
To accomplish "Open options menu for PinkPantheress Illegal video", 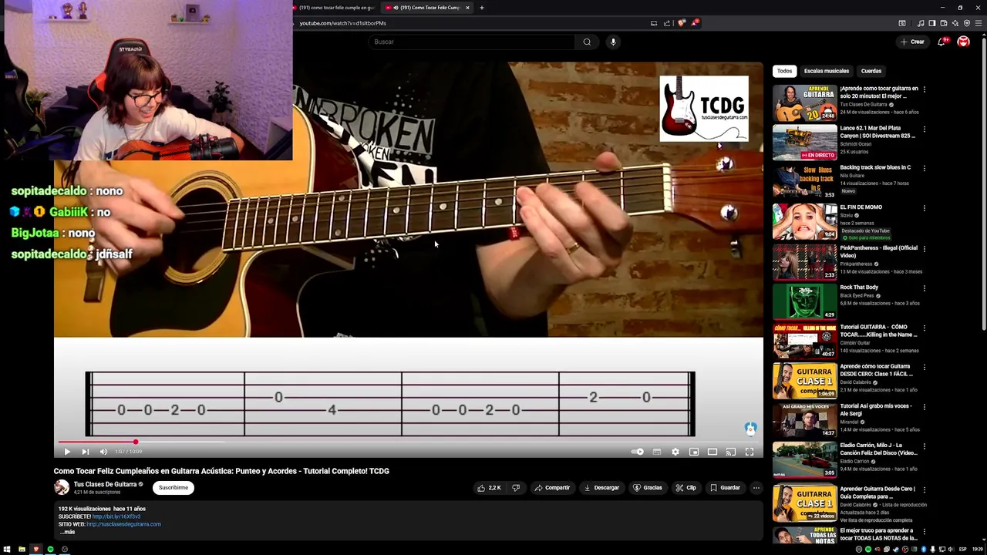I will 924,249.
